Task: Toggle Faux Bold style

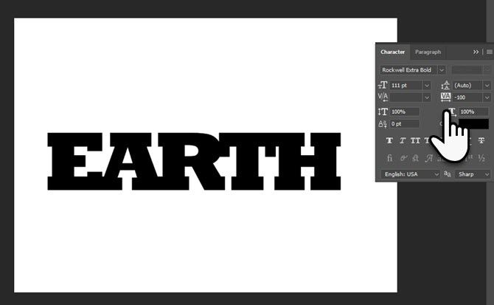Action: click(x=389, y=140)
